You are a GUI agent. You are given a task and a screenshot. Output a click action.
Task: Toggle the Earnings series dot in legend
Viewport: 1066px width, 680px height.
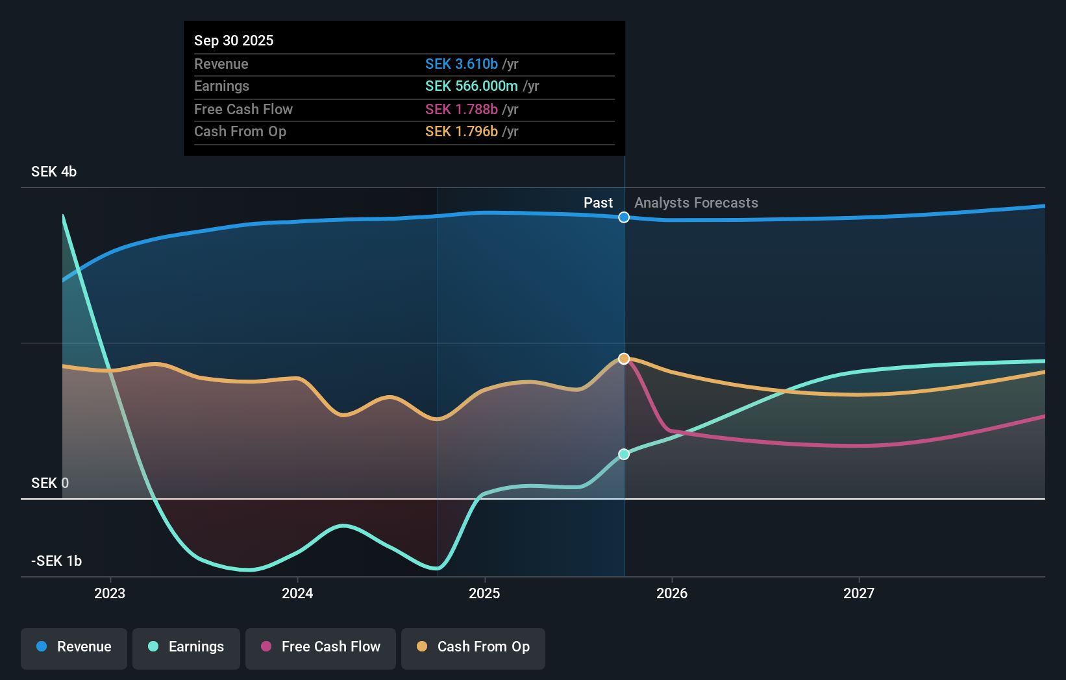click(x=151, y=647)
